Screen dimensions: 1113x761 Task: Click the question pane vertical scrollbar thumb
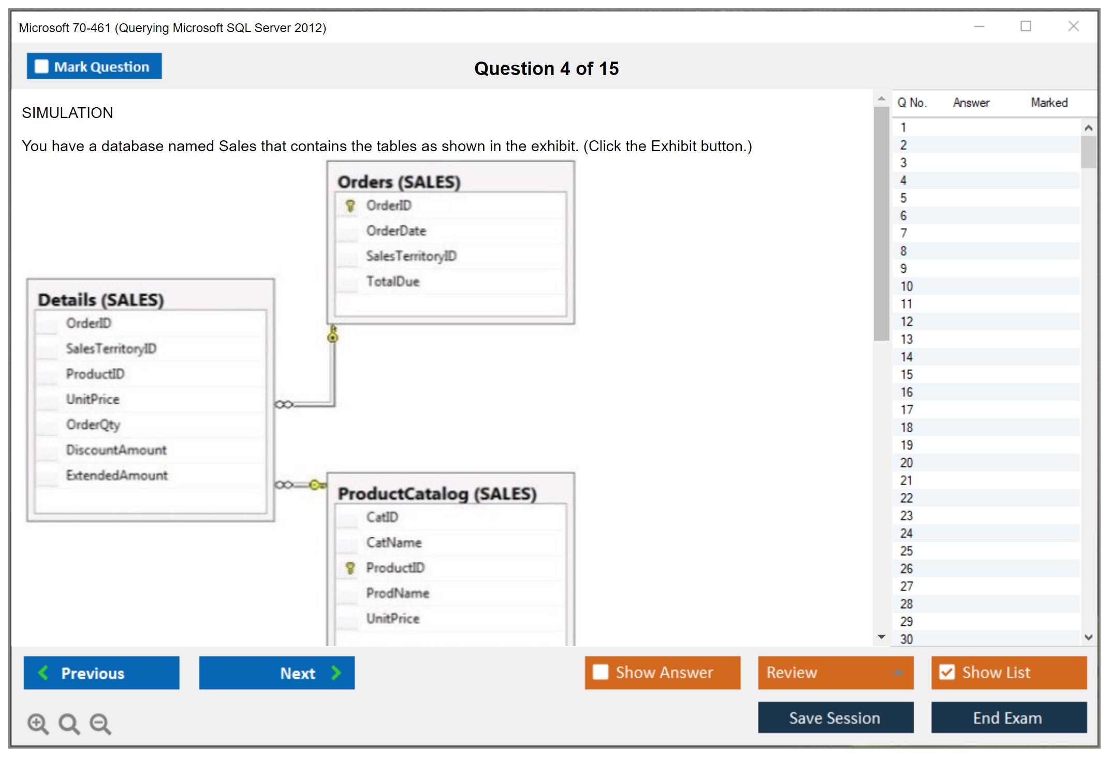click(x=881, y=223)
